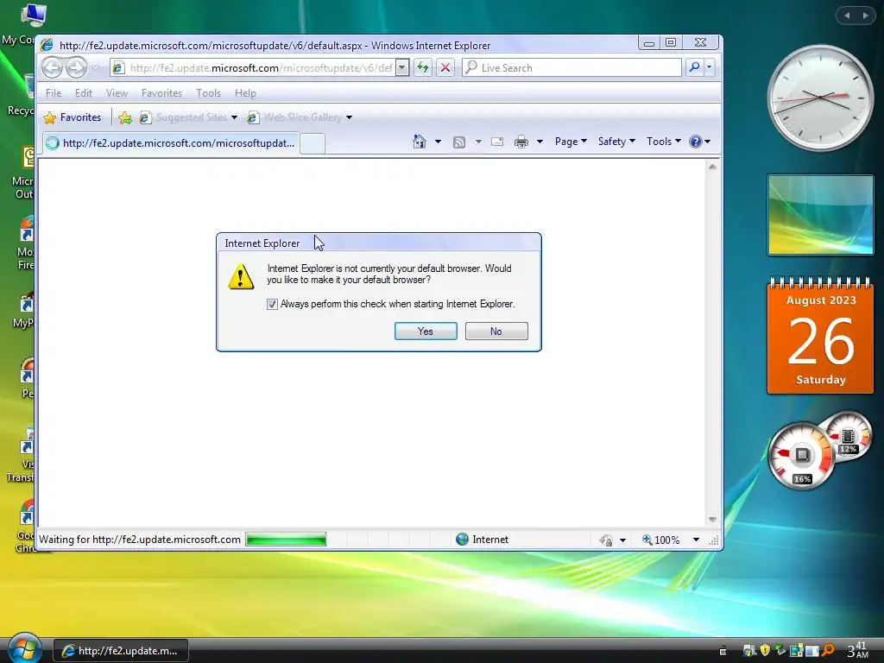The height and width of the screenshot is (663, 884).
Task: Click the analog clock gadget
Action: point(820,98)
